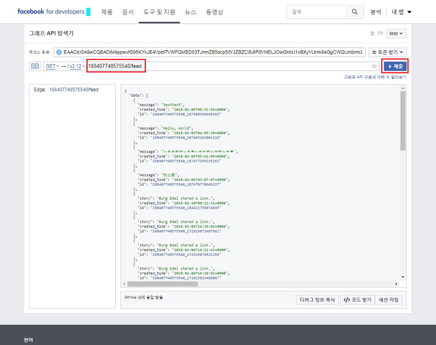Click the top search input field
The width and height of the screenshot is (436, 345).
pos(316,12)
